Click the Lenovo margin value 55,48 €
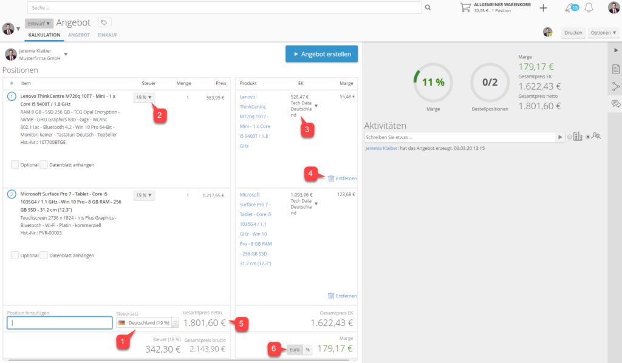The image size is (622, 363). coord(347,97)
